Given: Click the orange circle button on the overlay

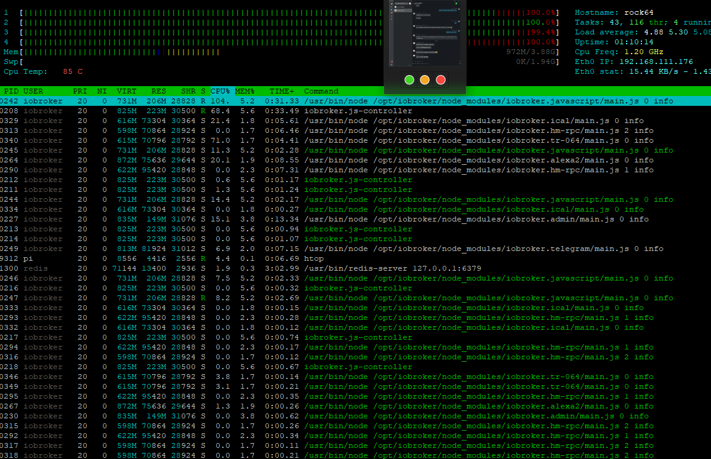Looking at the screenshot, I should pyautogui.click(x=425, y=80).
